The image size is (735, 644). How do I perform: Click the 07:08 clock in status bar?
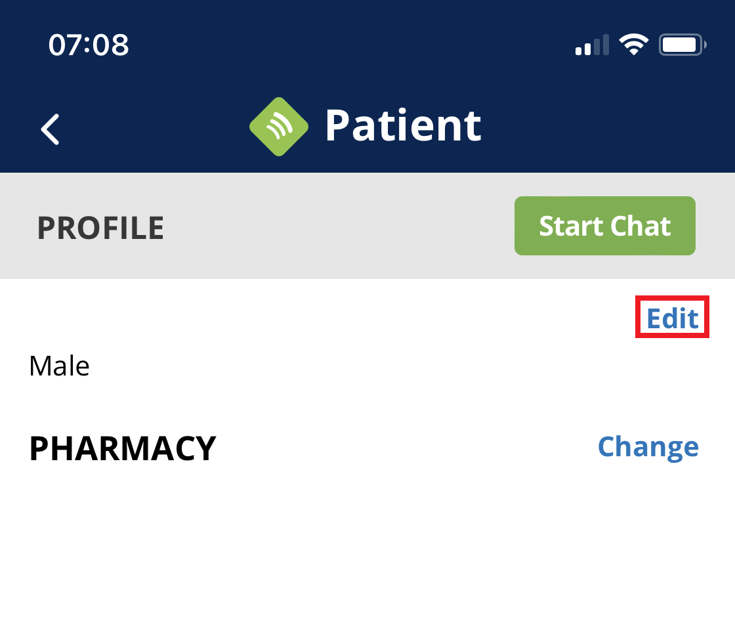pyautogui.click(x=89, y=45)
